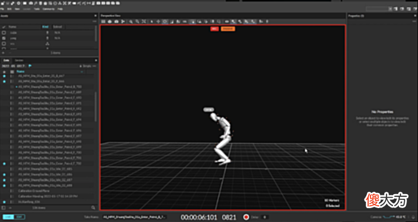Select the arrow pointer tool in viewport toolbar

click(x=152, y=22)
